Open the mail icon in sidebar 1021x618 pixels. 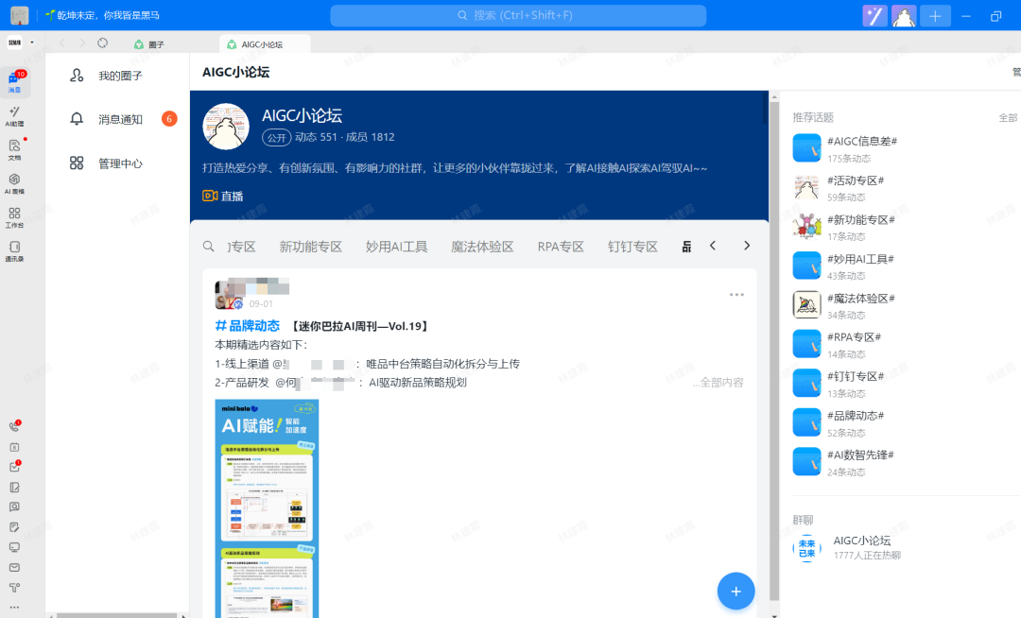click(14, 567)
